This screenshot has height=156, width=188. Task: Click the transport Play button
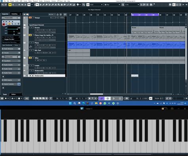[x=114, y=99]
